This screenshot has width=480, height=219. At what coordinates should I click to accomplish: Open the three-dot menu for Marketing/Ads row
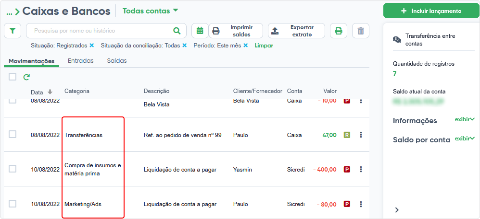click(x=361, y=204)
